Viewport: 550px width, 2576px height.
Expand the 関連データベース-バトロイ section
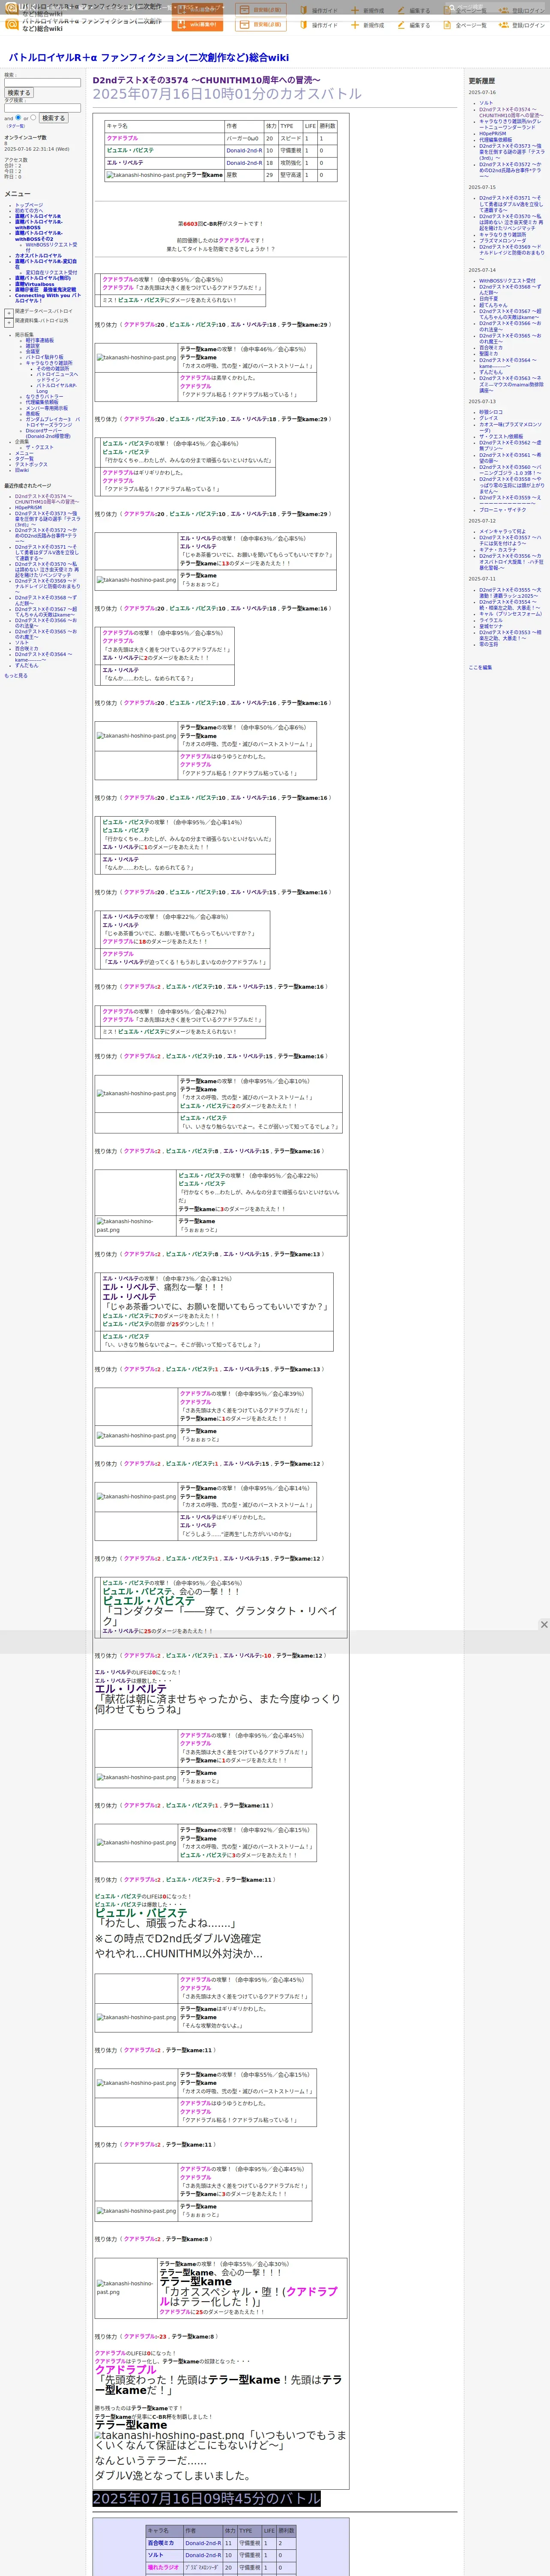click(x=9, y=313)
